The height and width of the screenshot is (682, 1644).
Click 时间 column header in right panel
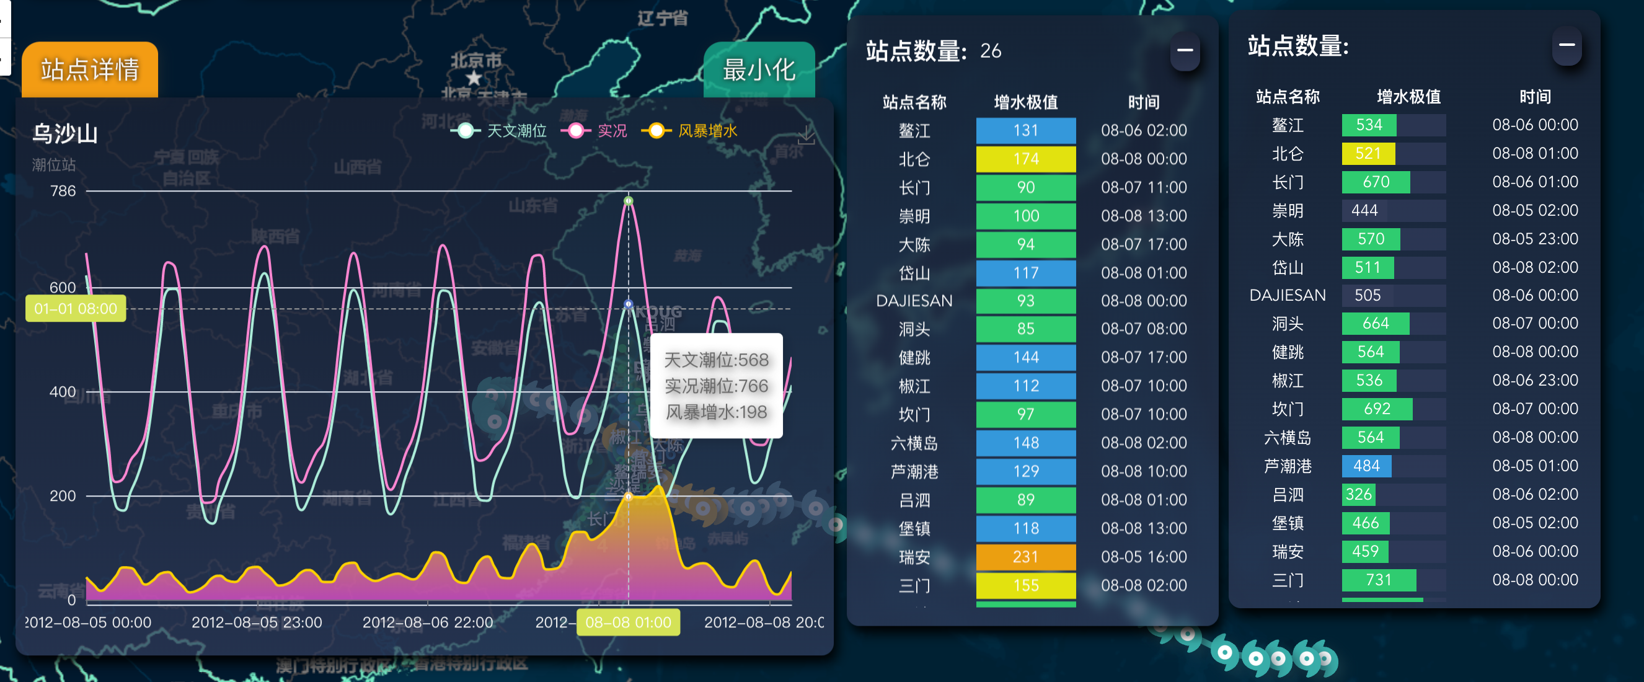point(1534,97)
